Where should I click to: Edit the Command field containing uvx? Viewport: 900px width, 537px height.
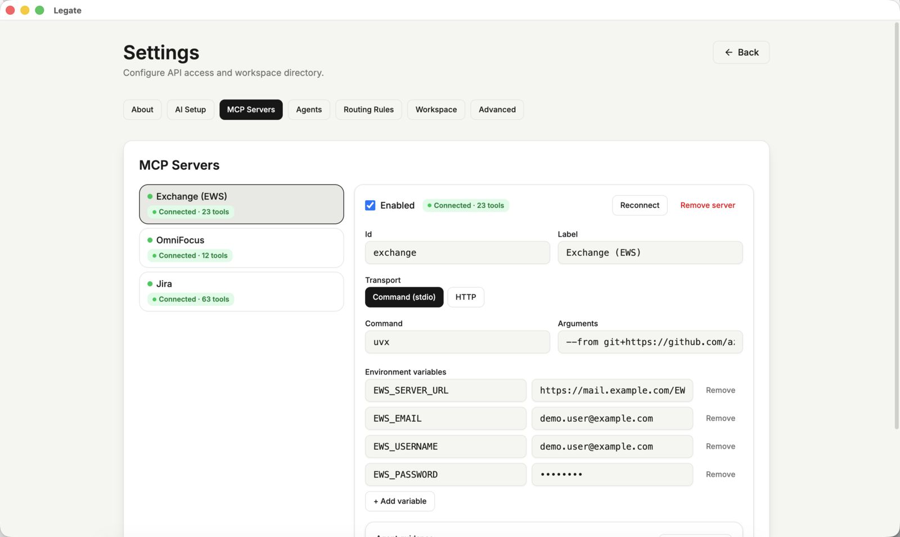457,342
